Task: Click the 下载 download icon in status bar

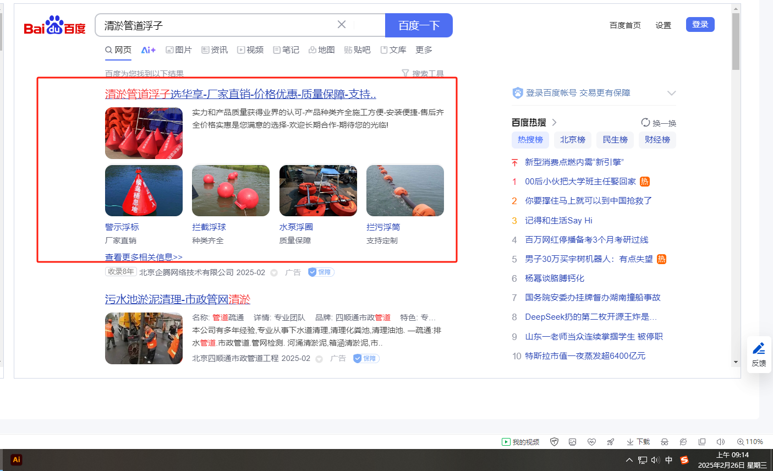Action: click(638, 442)
